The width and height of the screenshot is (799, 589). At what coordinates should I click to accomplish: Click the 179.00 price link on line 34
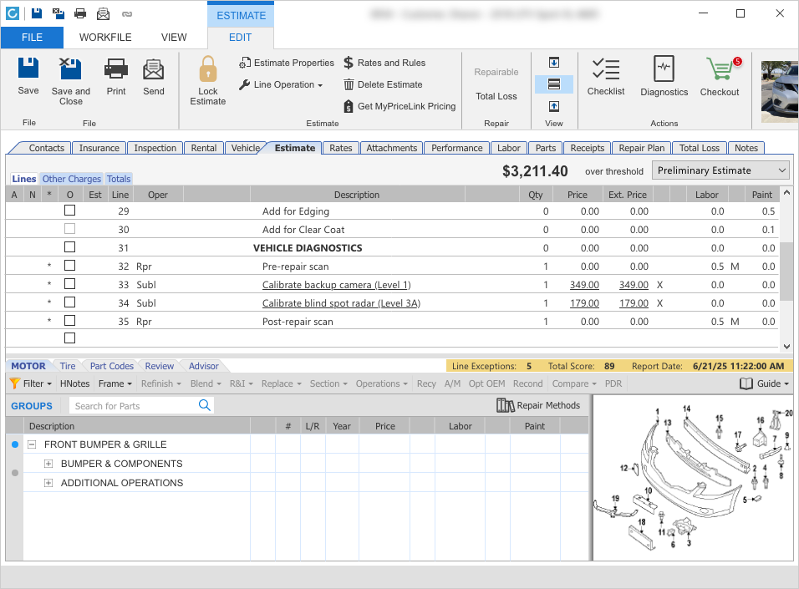point(584,303)
